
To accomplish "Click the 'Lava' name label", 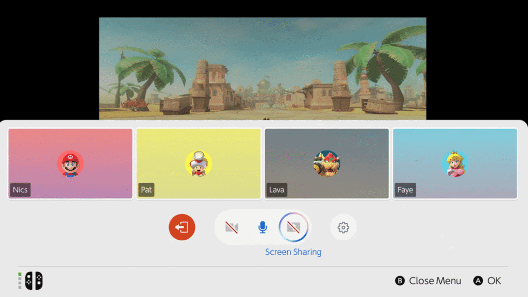I will [x=277, y=190].
